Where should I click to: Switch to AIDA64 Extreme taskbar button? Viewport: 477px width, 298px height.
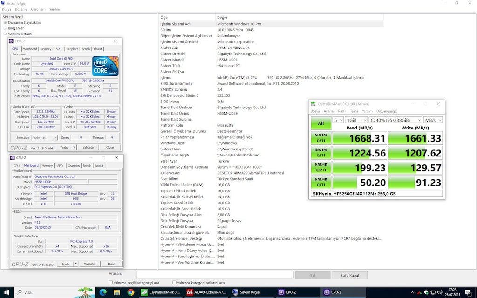coord(207,292)
